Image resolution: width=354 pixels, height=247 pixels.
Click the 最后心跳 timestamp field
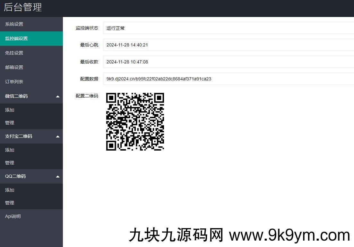click(x=229, y=45)
